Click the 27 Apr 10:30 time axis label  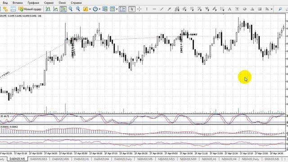coord(186,153)
